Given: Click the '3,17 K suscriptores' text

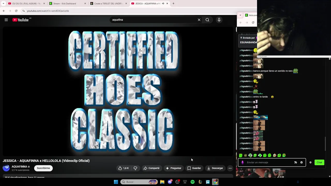Looking at the screenshot, I should [x=20, y=170].
